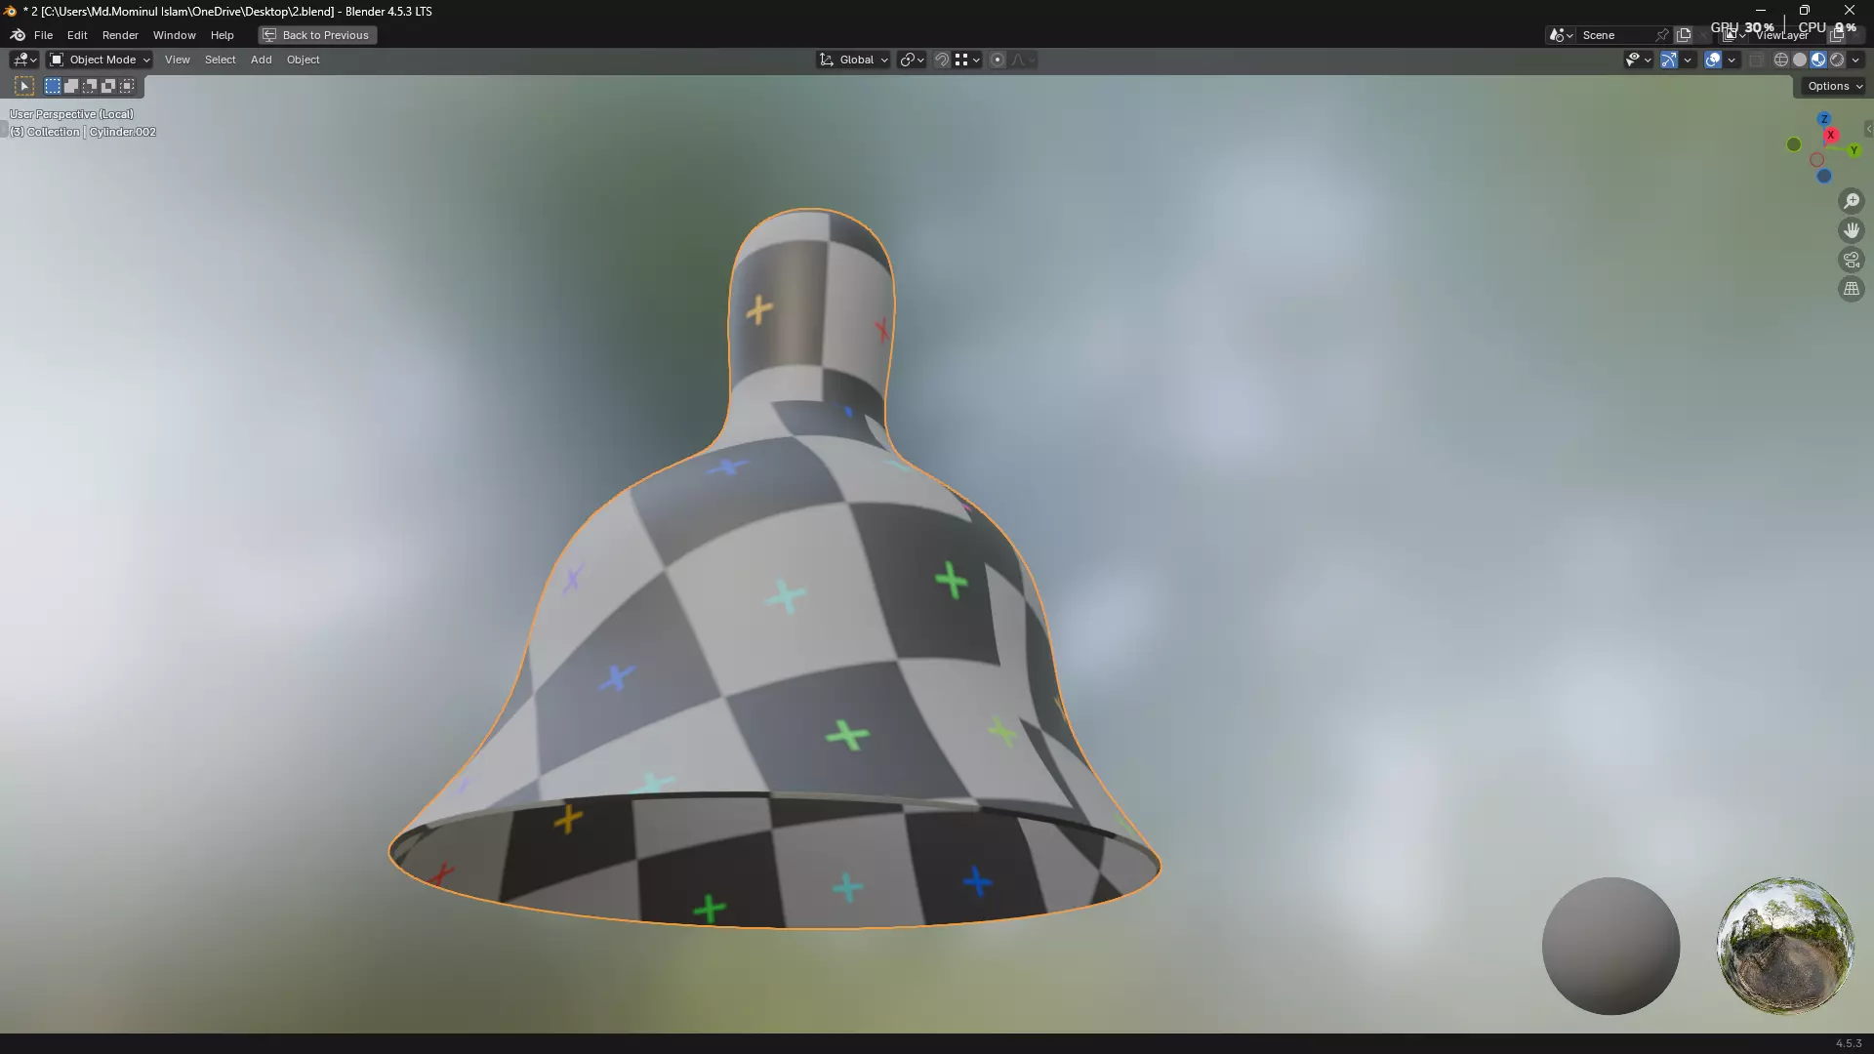
Task: Open the snapping options dropdown
Action: (967, 60)
